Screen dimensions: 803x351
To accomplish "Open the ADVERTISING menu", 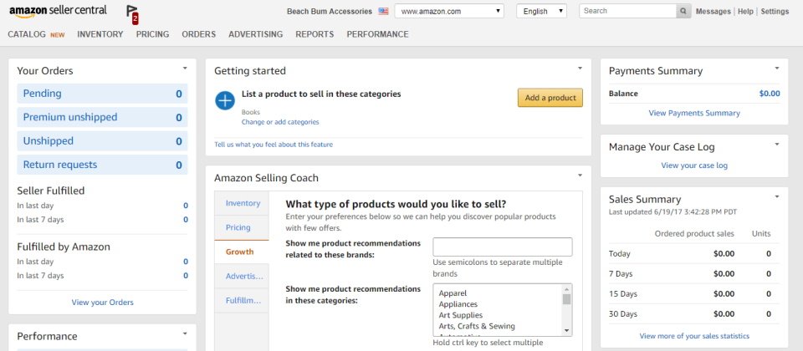I will click(x=256, y=34).
